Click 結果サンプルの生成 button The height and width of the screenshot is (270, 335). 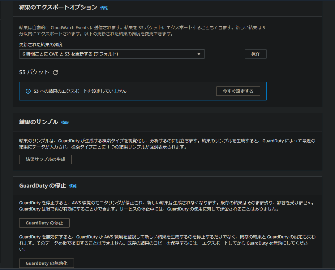tap(45, 159)
